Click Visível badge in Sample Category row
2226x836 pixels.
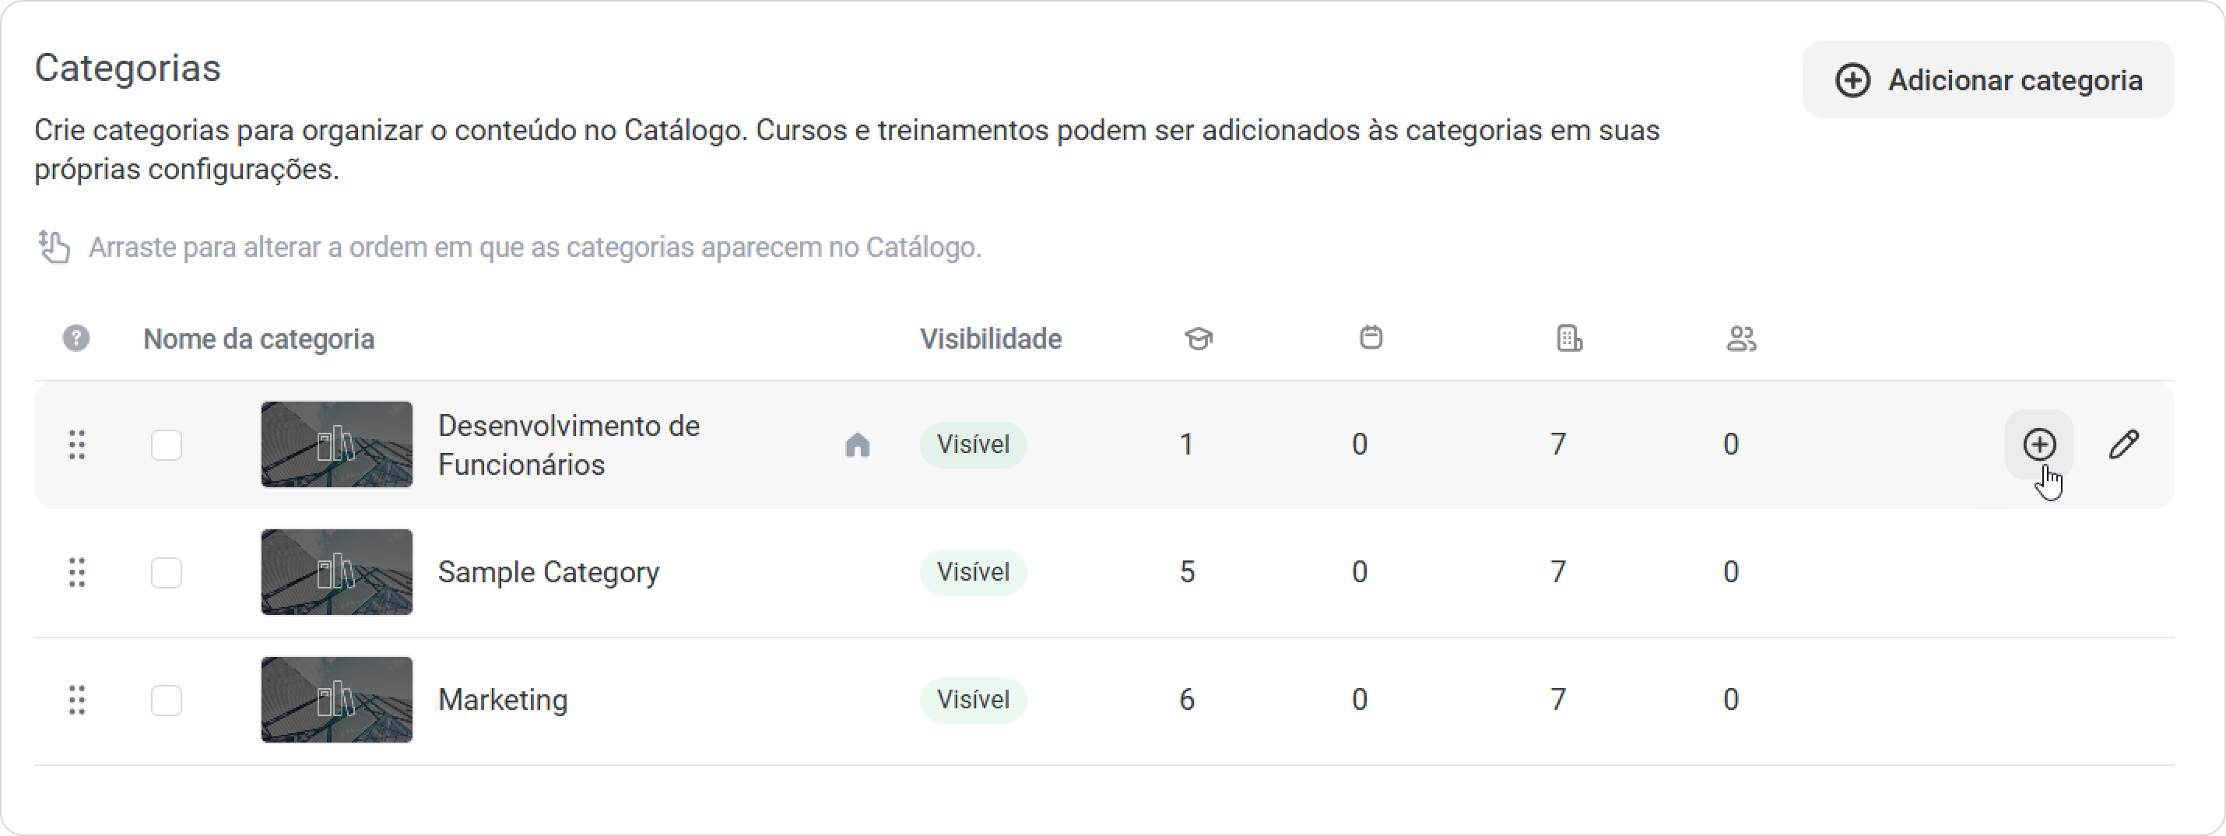tap(973, 572)
